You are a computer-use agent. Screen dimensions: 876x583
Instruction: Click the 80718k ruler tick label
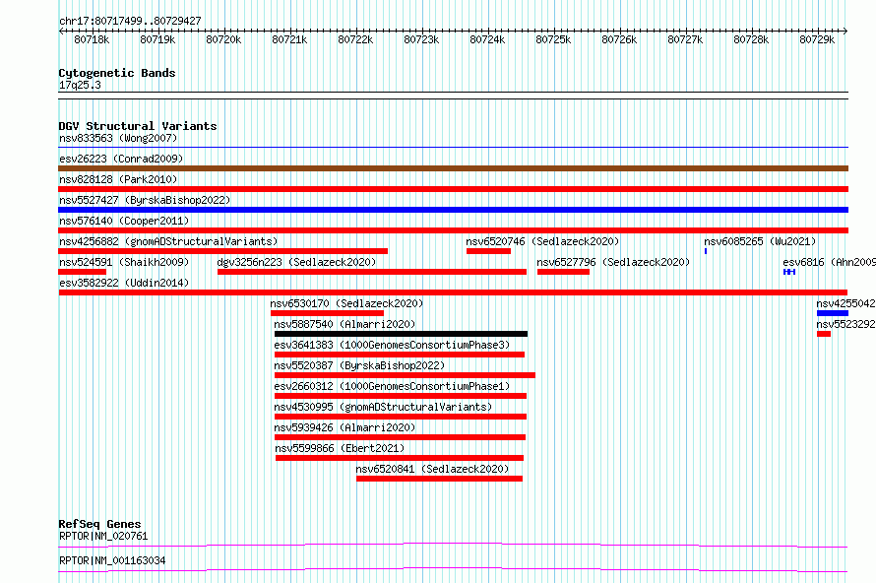[x=92, y=39]
